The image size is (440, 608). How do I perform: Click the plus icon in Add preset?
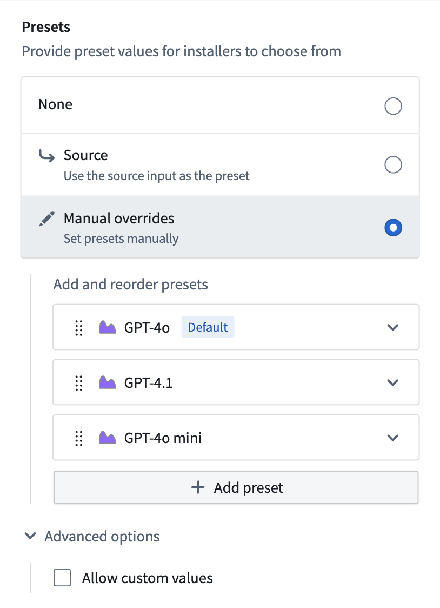point(197,487)
